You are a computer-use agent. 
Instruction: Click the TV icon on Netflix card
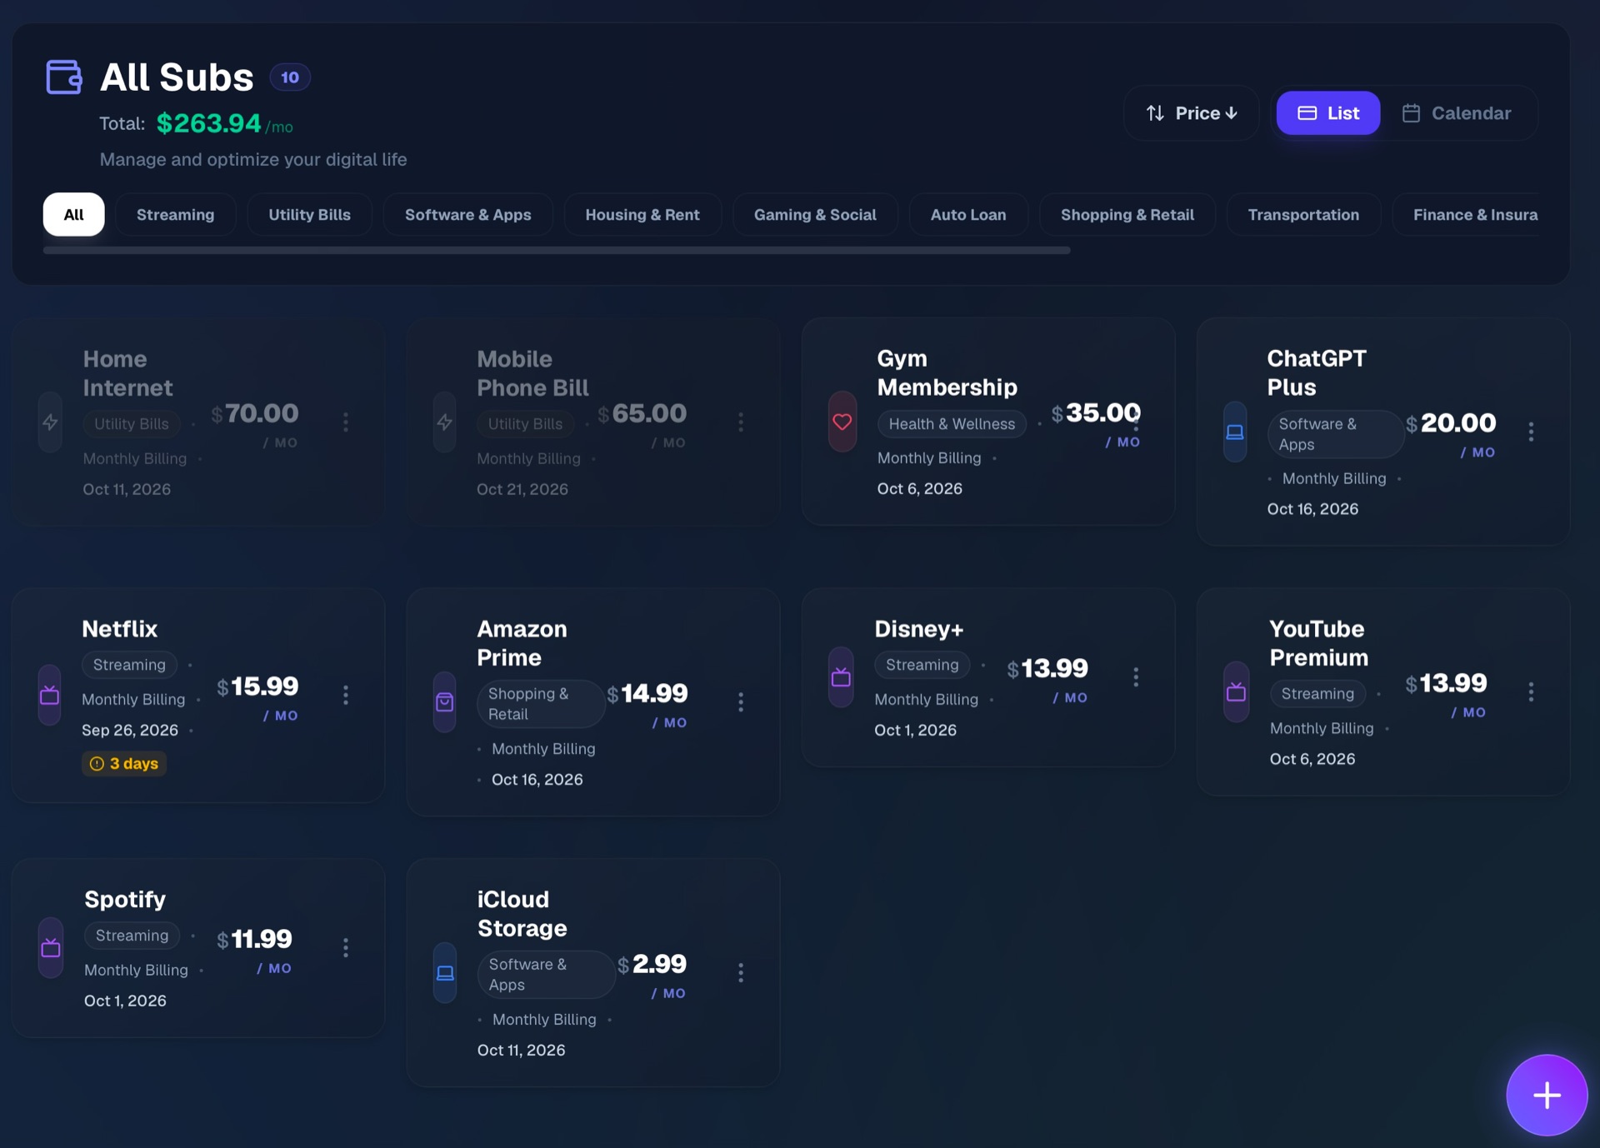[x=50, y=695]
